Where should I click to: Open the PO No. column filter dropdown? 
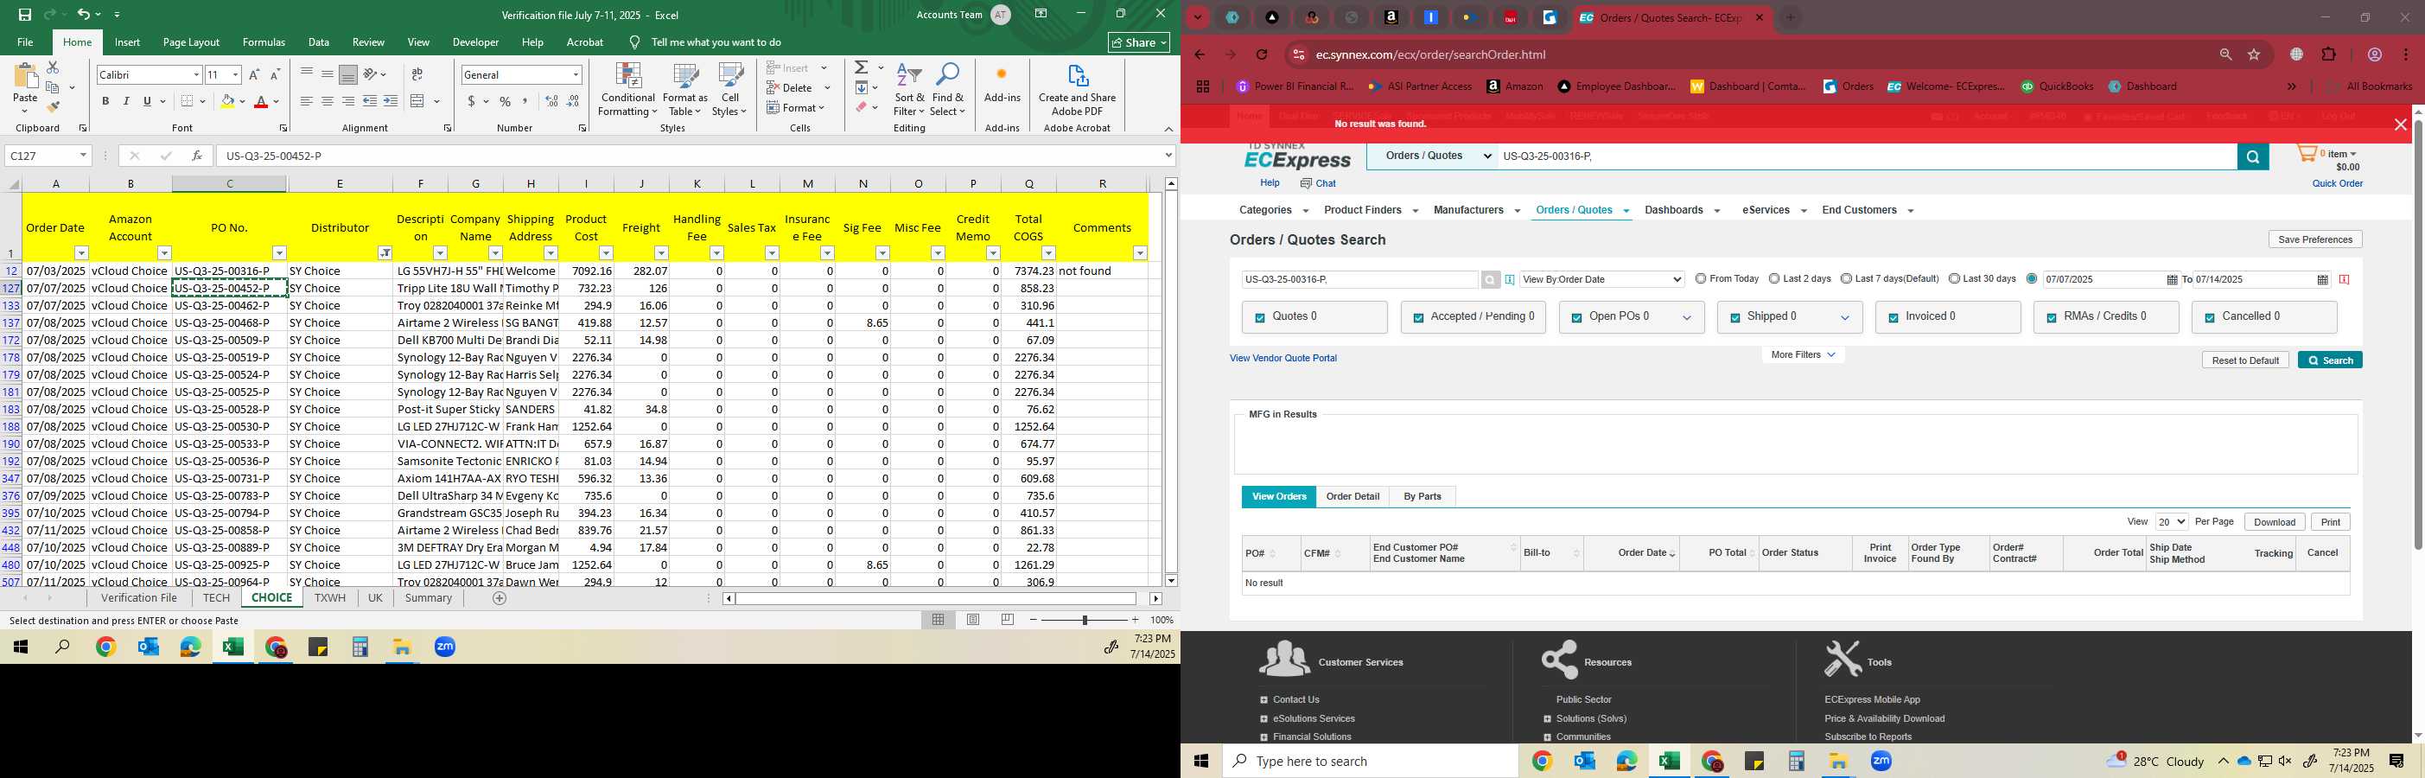coord(278,253)
